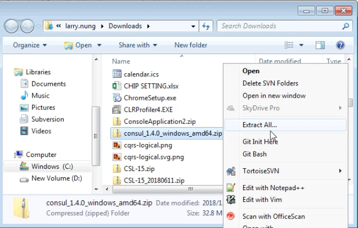Select larry.nung in the address path
The height and width of the screenshot is (228, 358).
pos(80,26)
